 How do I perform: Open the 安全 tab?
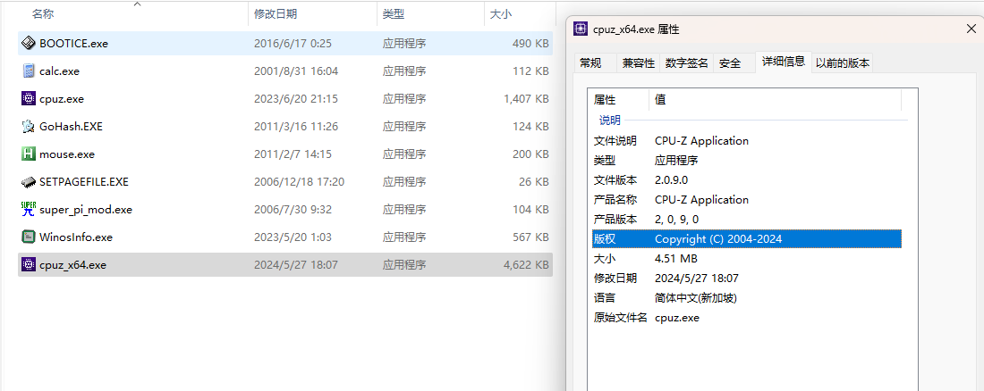click(x=730, y=62)
